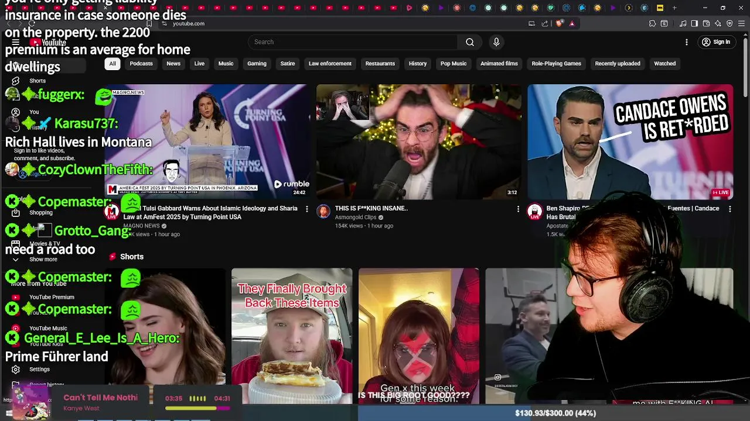The width and height of the screenshot is (750, 421).
Task: Click the Settings gear in sidebar
Action: [x=16, y=370]
